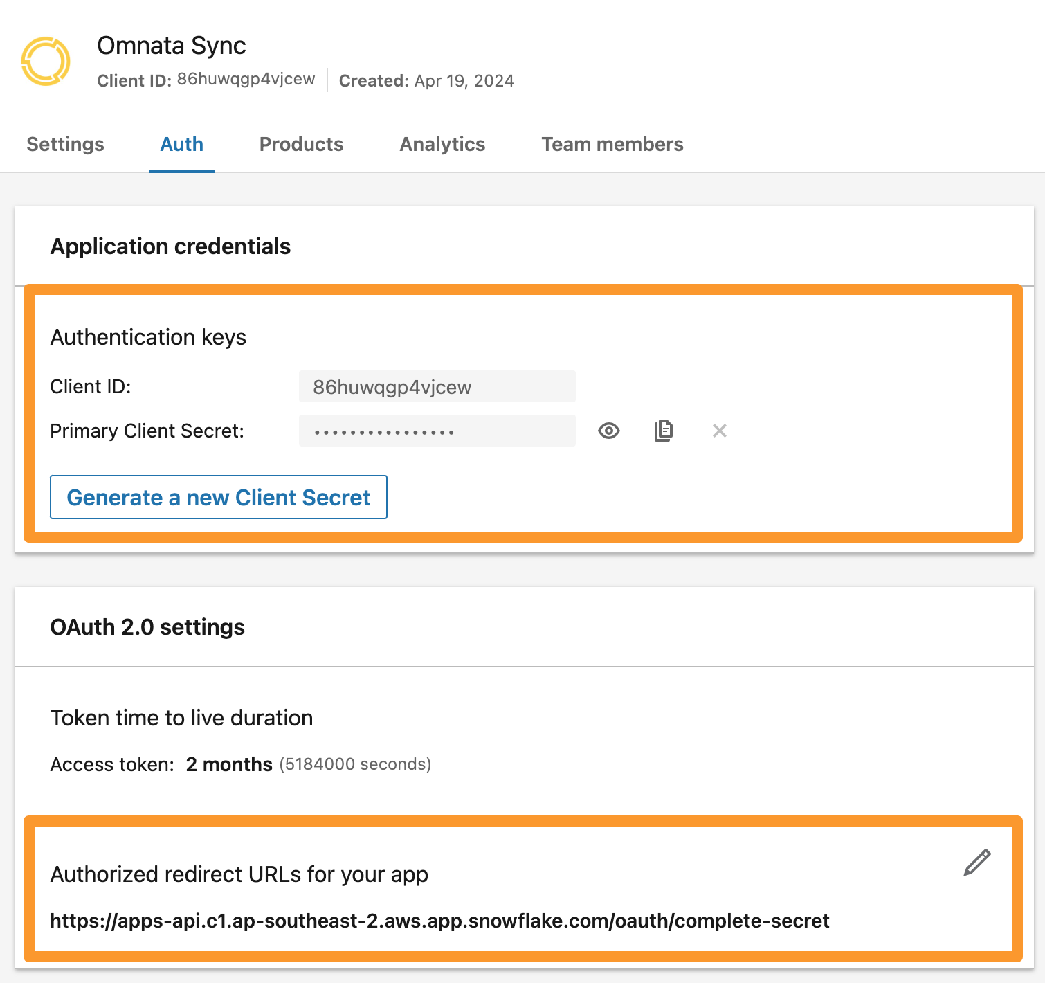Select the Client ID value in page header
The height and width of the screenshot is (983, 1045).
click(x=246, y=80)
